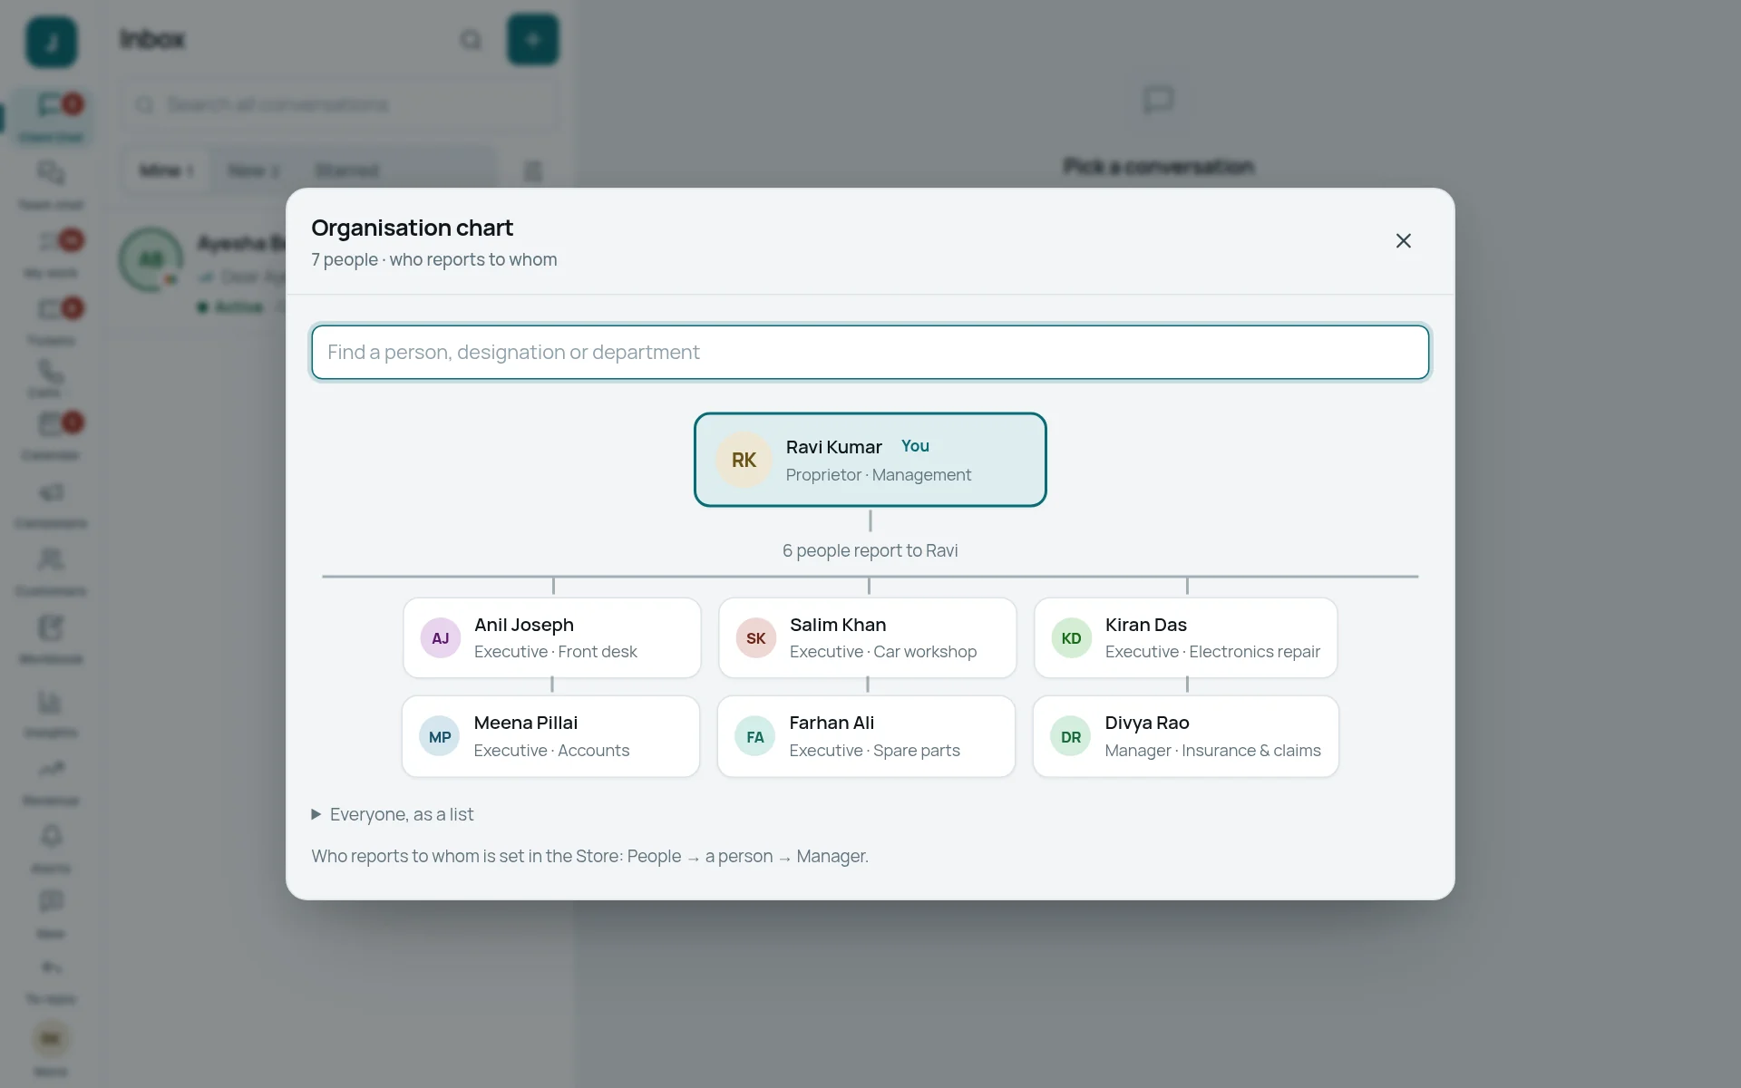Viewport: 1741px width, 1088px height.
Task: Open Kiran Das's Electronics repair card
Action: point(1185,637)
